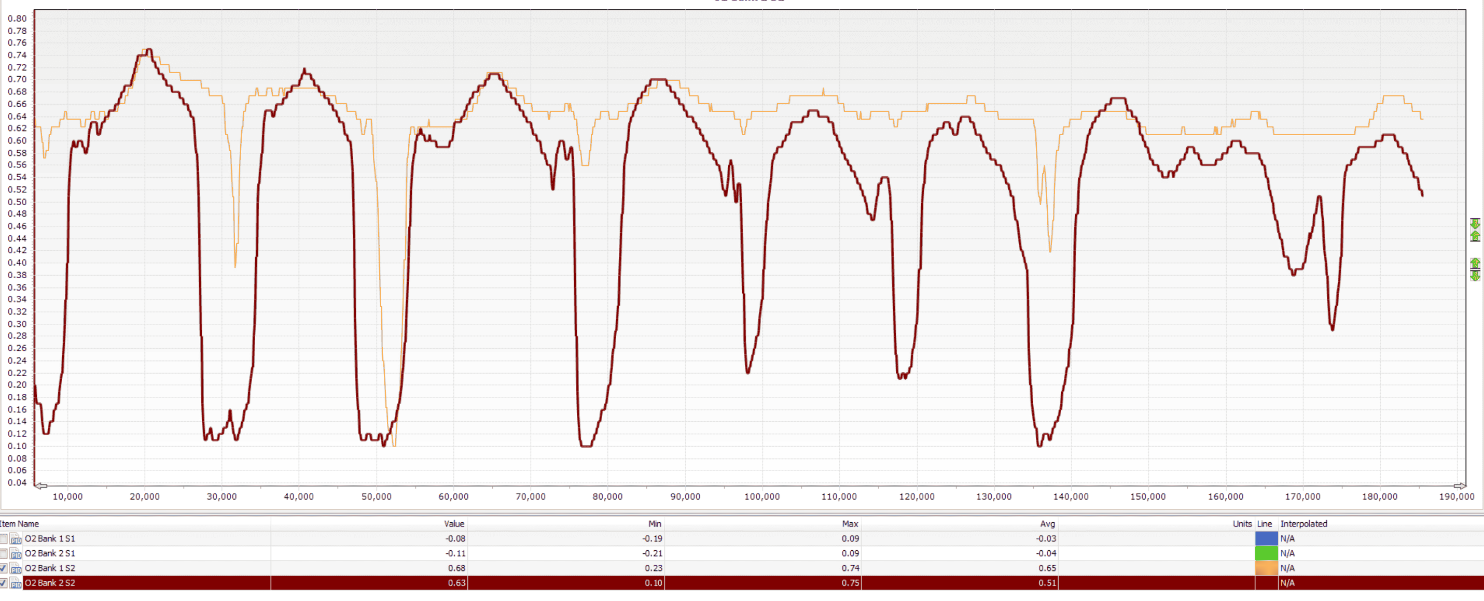Open the dark red line color for O2 Bank 2 S2
Image resolution: width=1484 pixels, height=601 pixels.
tap(1266, 583)
